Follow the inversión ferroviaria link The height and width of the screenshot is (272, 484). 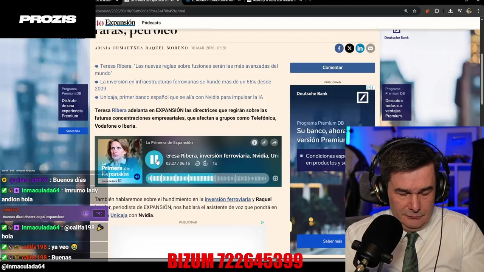[x=228, y=199]
